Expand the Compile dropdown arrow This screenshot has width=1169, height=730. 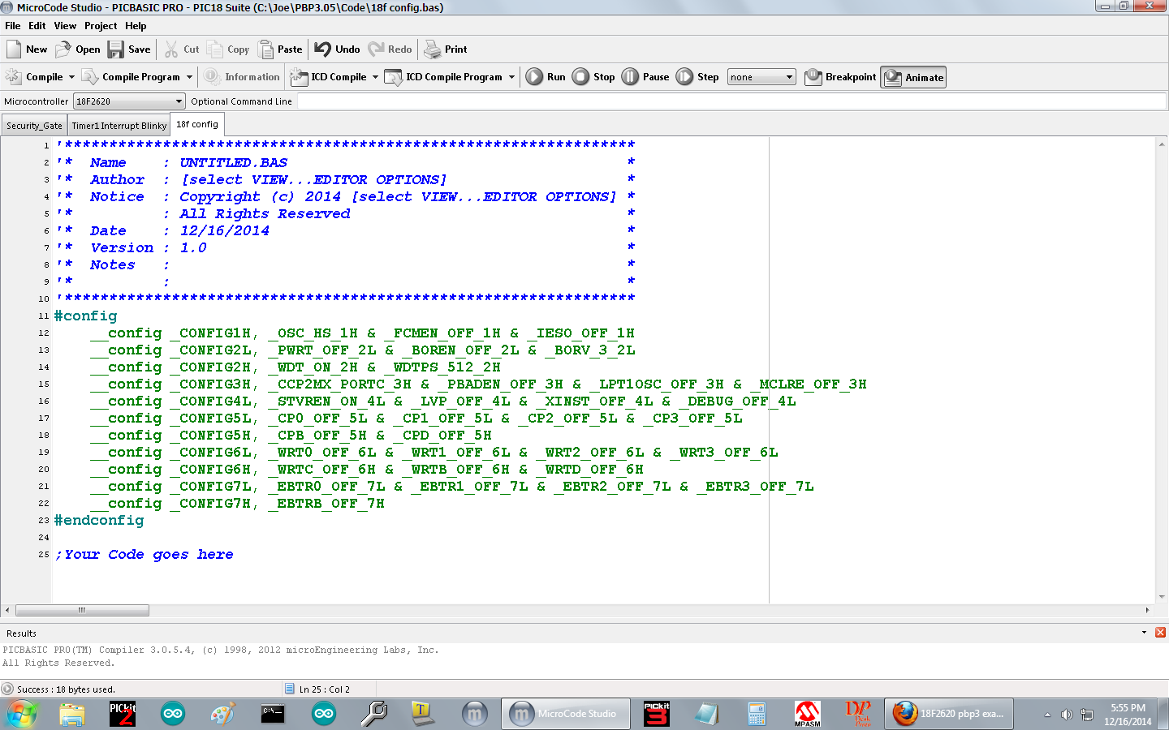tap(71, 77)
